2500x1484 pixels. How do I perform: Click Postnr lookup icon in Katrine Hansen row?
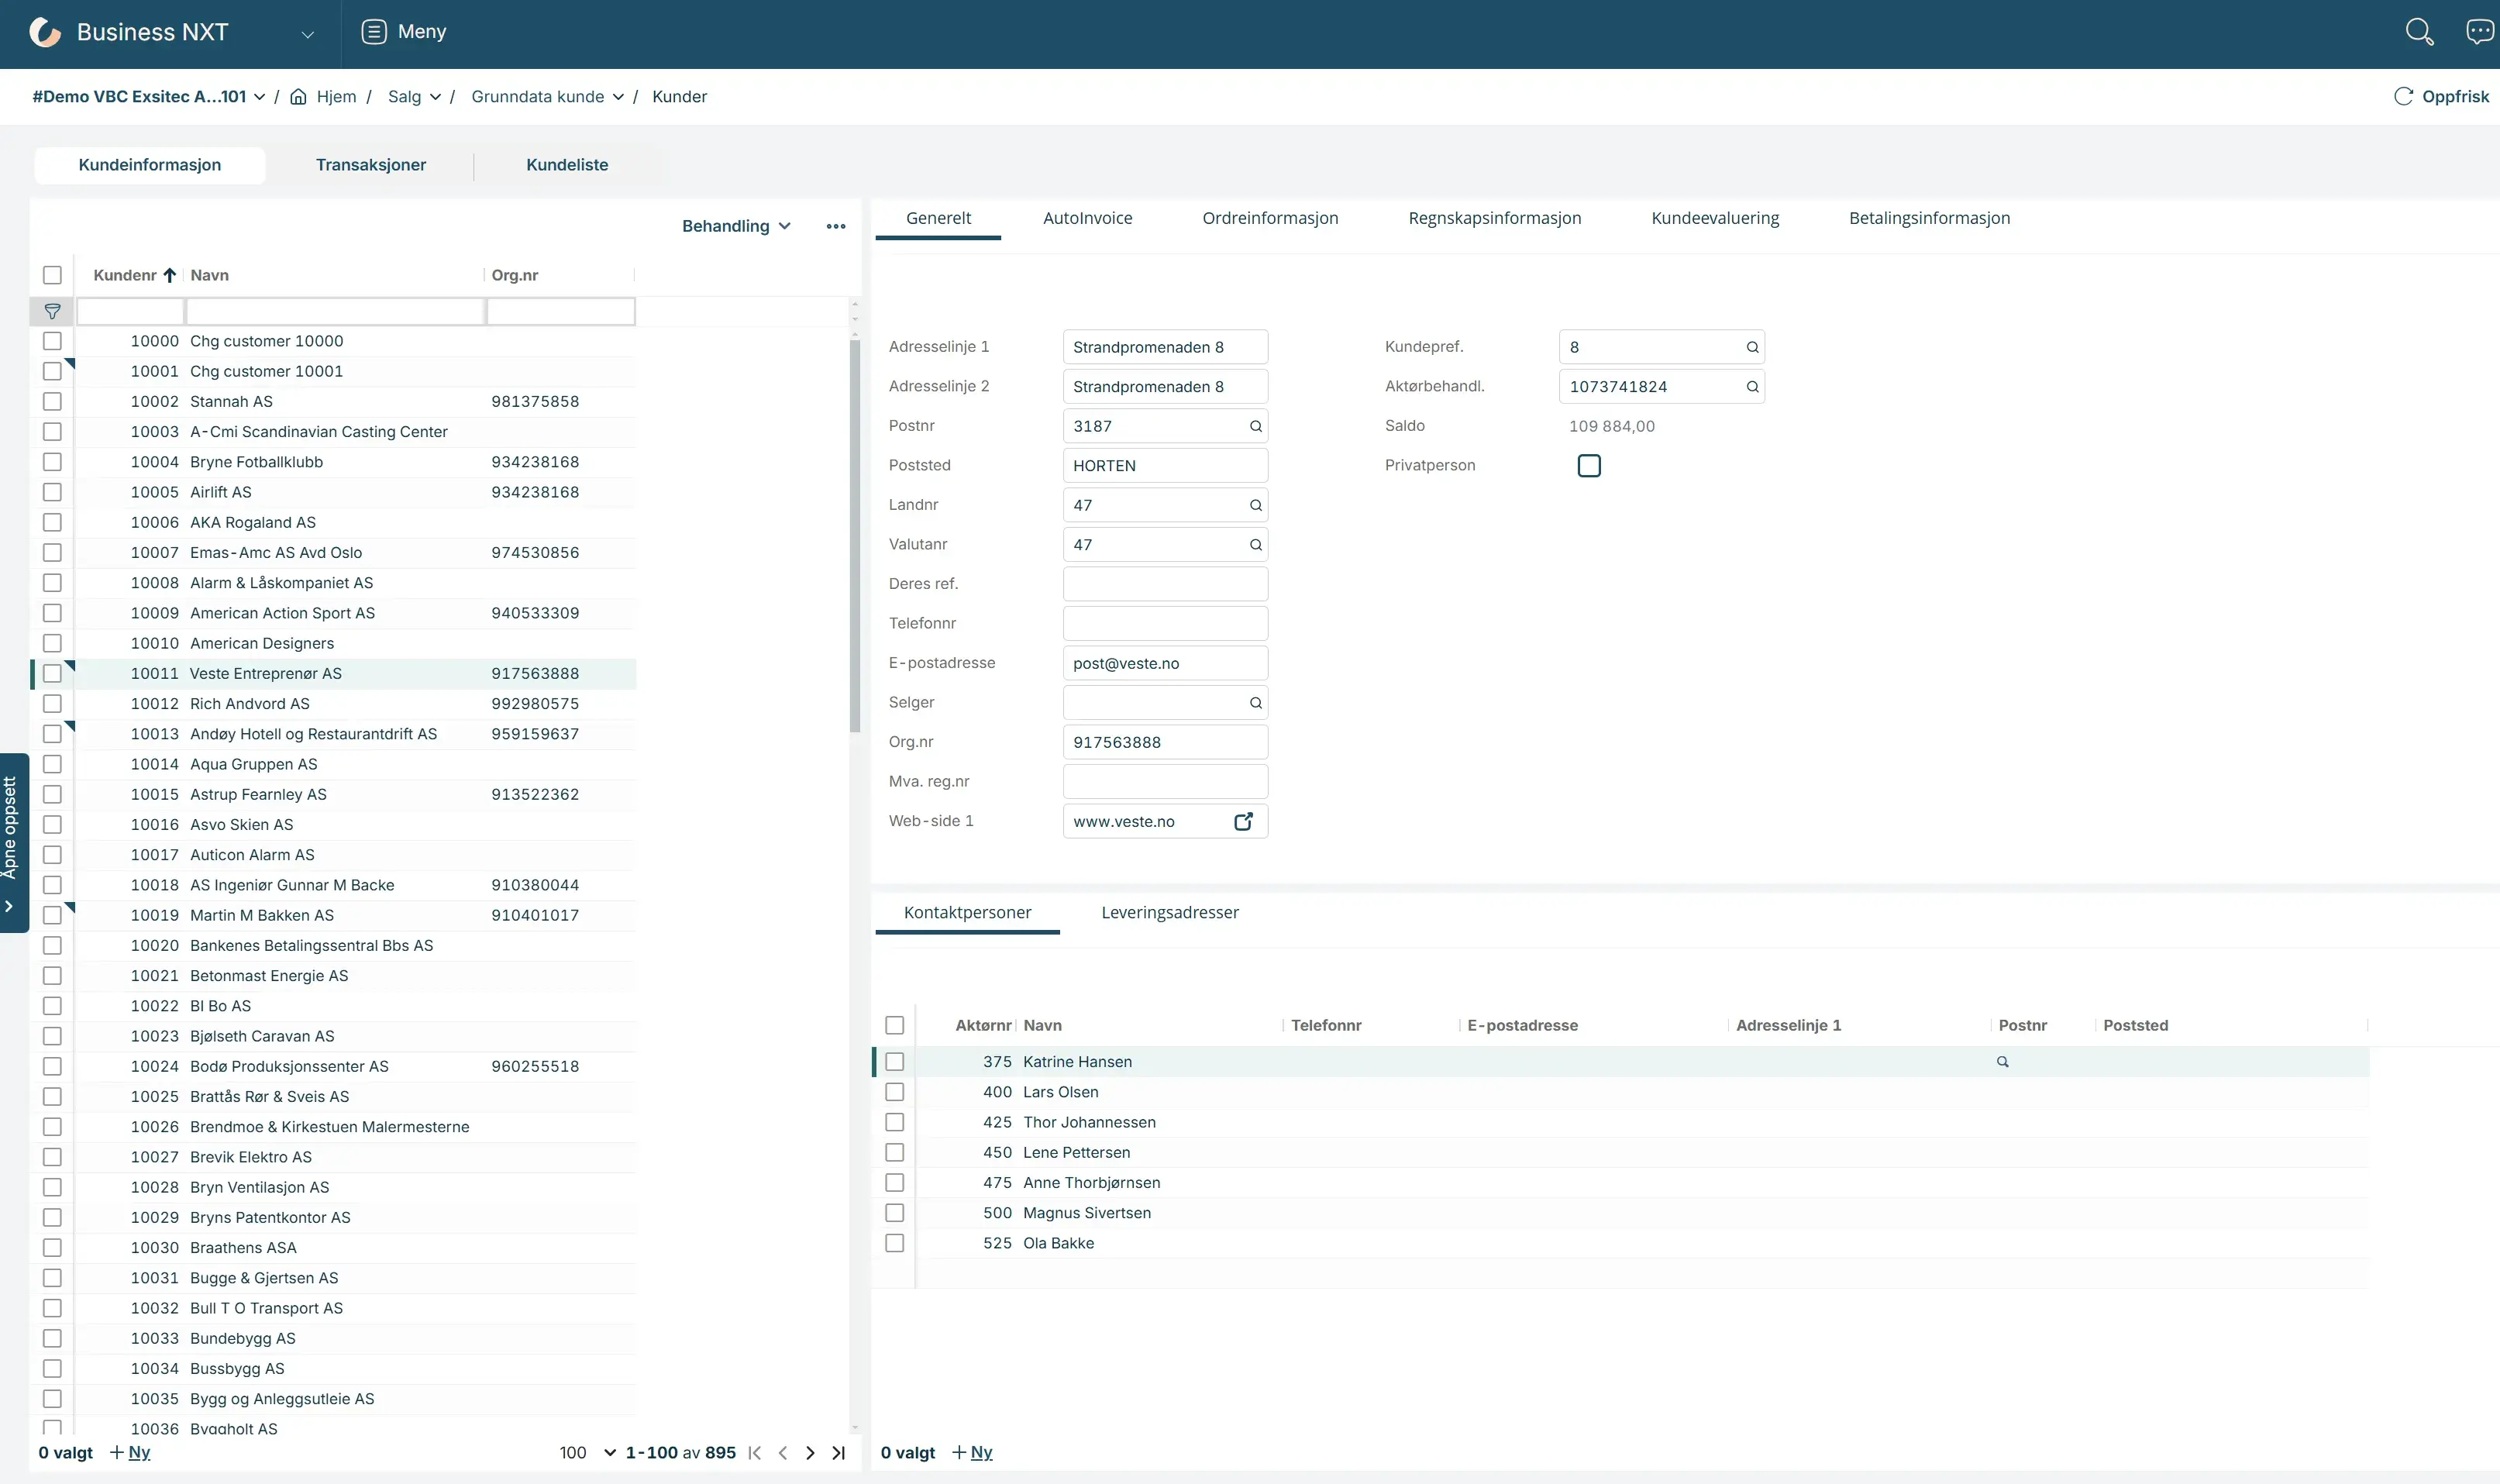pyautogui.click(x=2002, y=1062)
